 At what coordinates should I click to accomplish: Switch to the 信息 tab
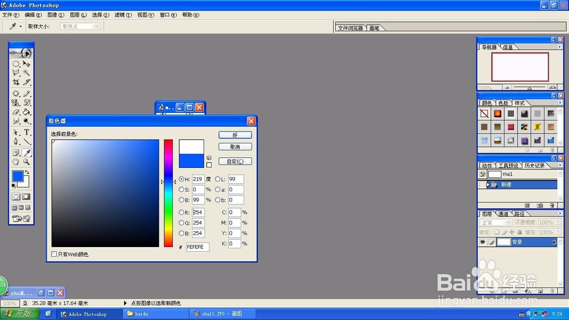tap(508, 47)
